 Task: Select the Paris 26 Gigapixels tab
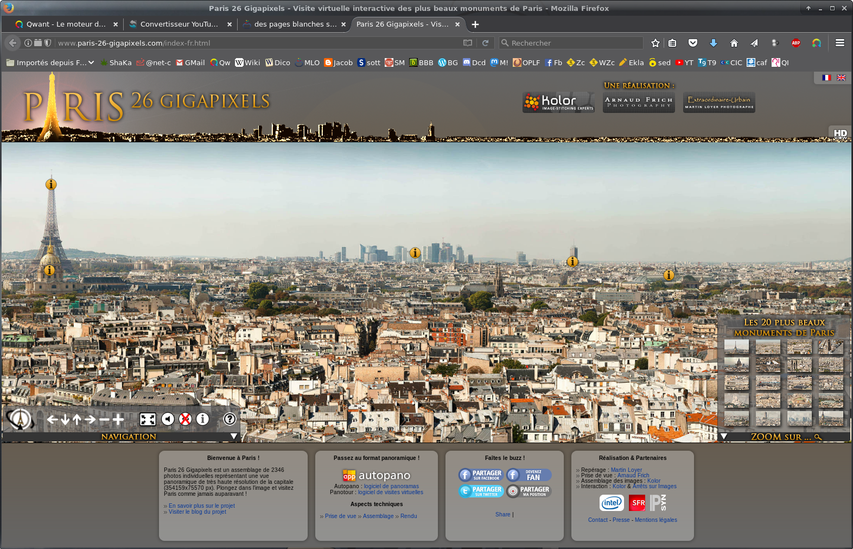coord(403,24)
